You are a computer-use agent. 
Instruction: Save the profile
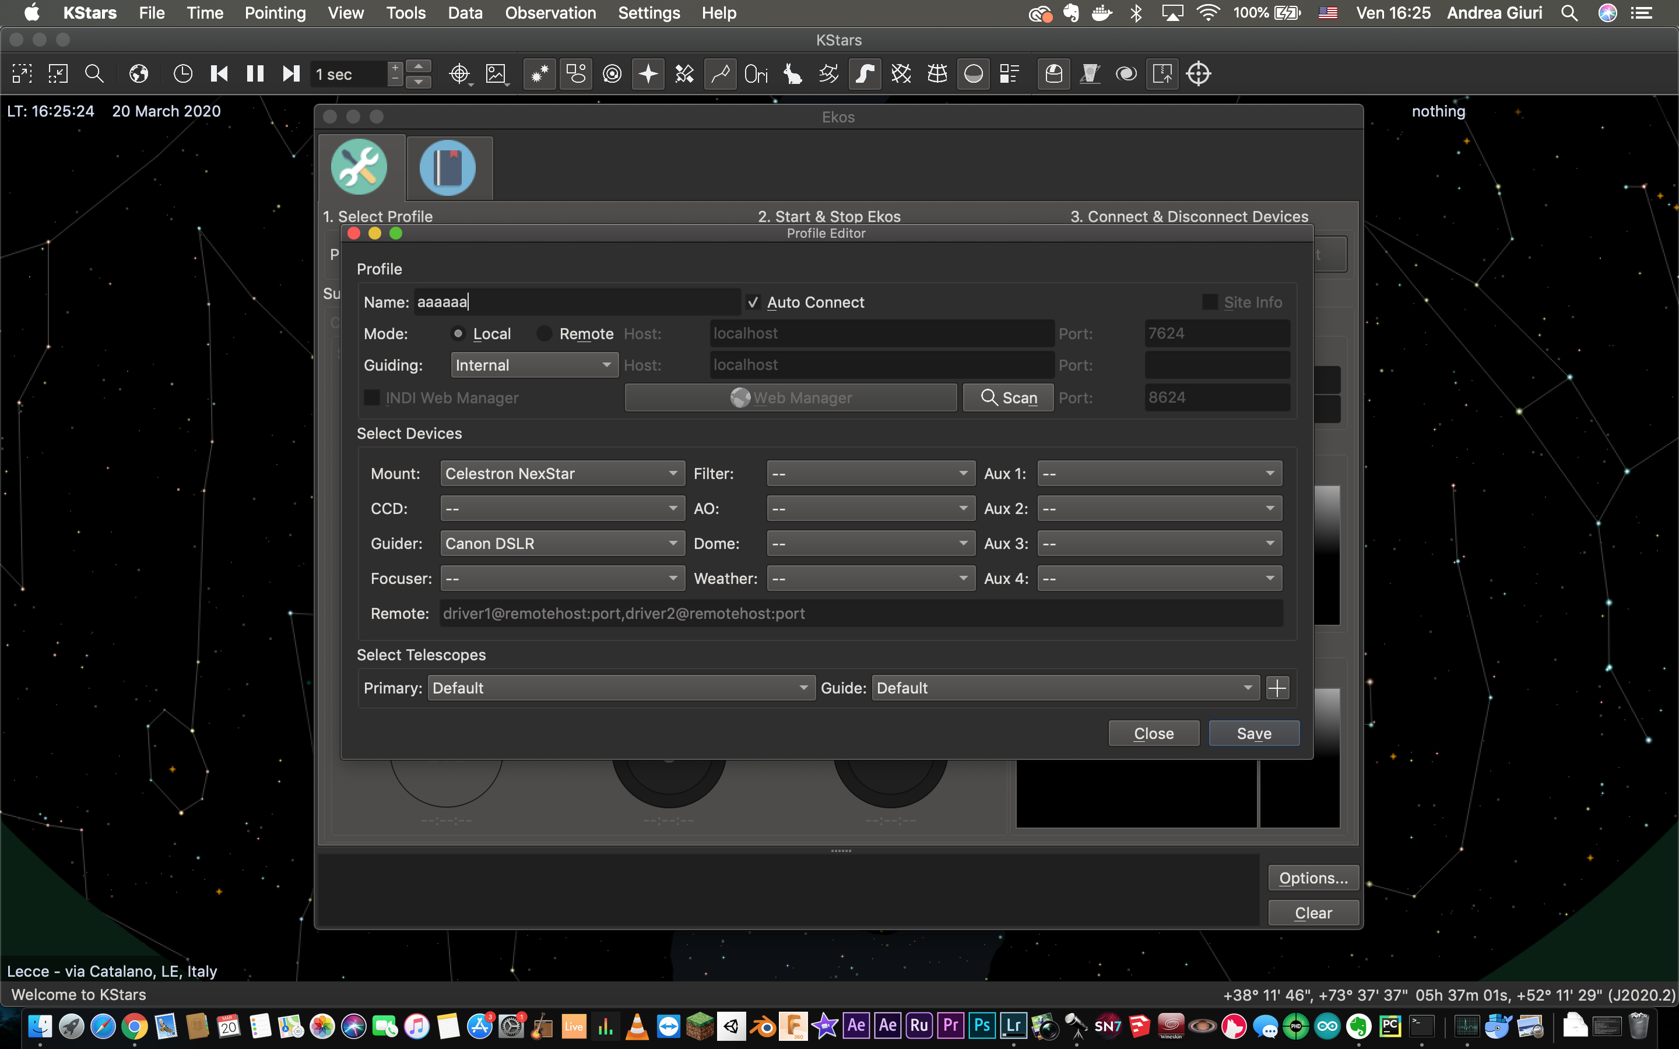pyautogui.click(x=1253, y=733)
